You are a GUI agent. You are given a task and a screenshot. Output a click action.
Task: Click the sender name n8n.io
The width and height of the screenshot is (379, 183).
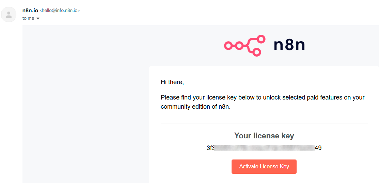point(30,11)
